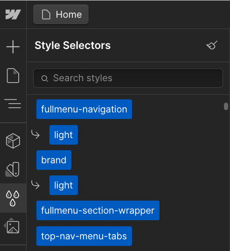Select the brand class
The image size is (230, 251).
click(x=54, y=160)
